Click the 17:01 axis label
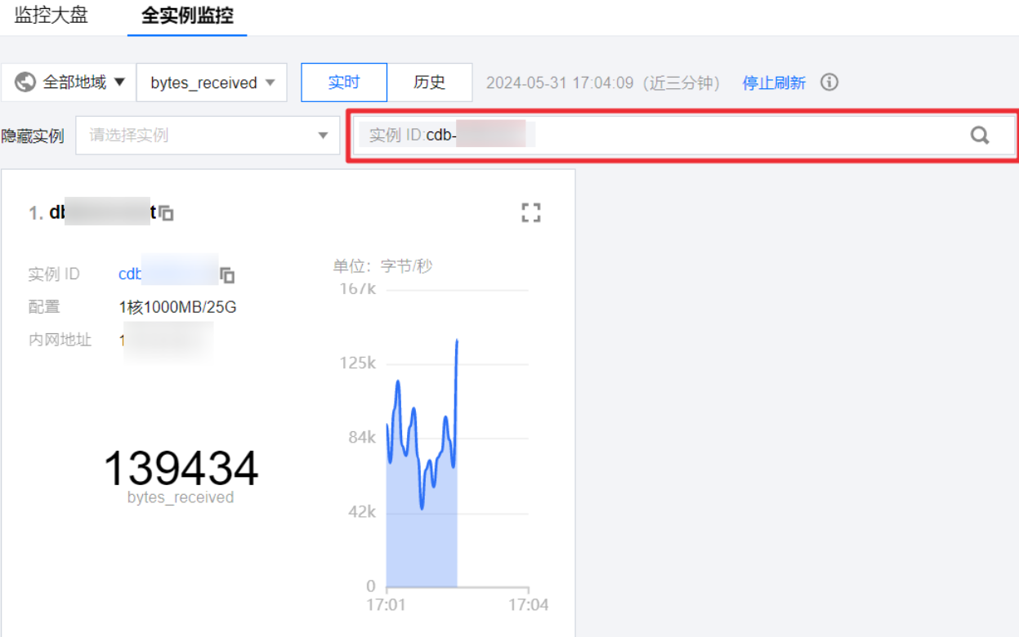This screenshot has width=1019, height=637. click(386, 605)
